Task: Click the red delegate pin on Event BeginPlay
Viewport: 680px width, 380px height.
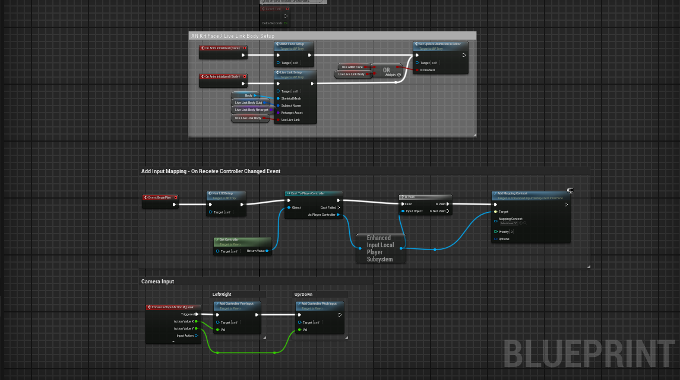Action: point(176,197)
